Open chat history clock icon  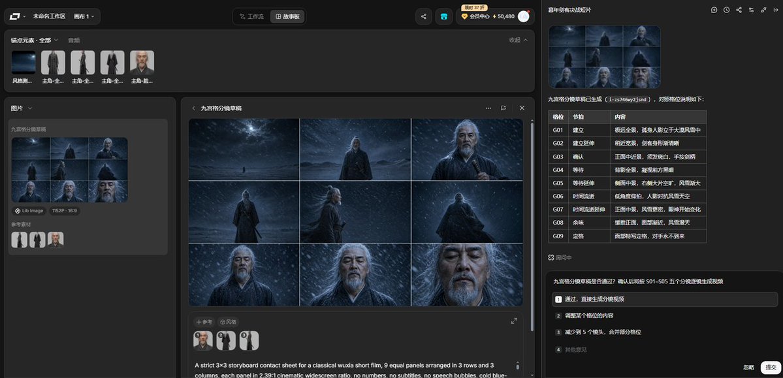[x=727, y=10]
